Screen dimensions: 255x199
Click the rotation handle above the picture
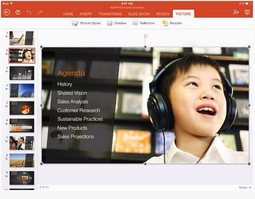click(x=145, y=36)
